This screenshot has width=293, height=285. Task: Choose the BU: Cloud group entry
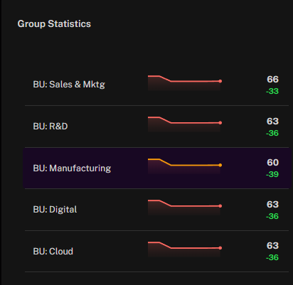[156, 251]
